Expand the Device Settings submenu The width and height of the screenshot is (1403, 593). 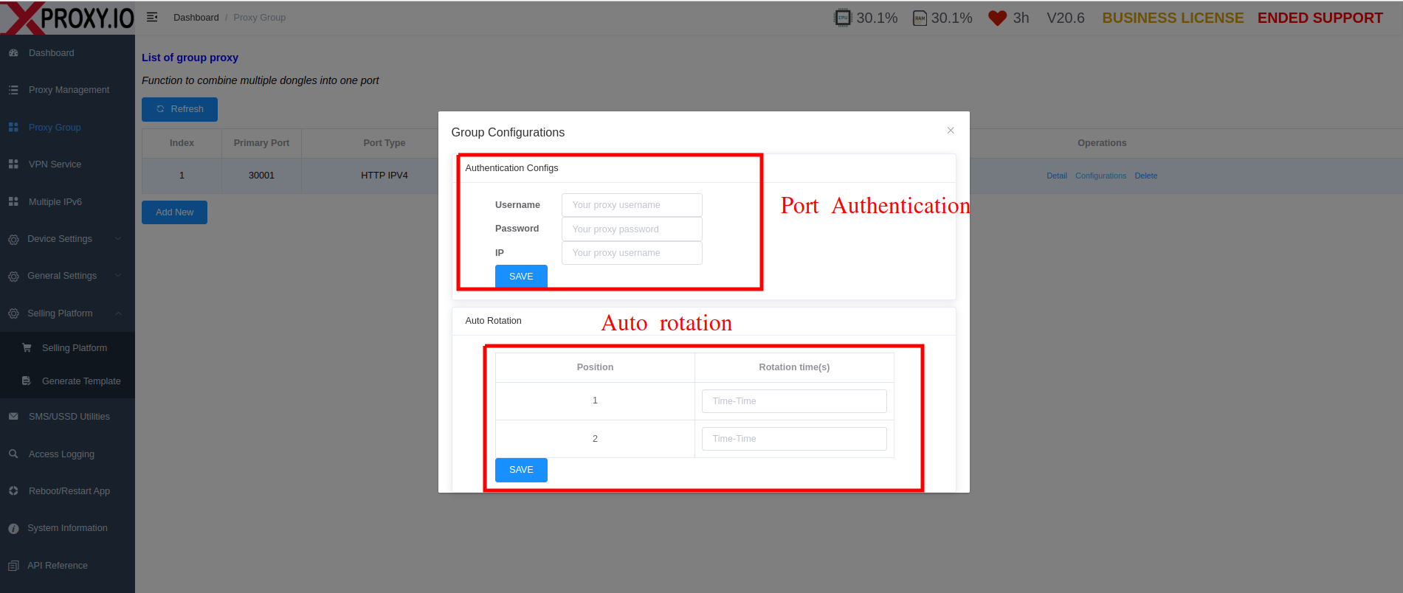(118, 238)
